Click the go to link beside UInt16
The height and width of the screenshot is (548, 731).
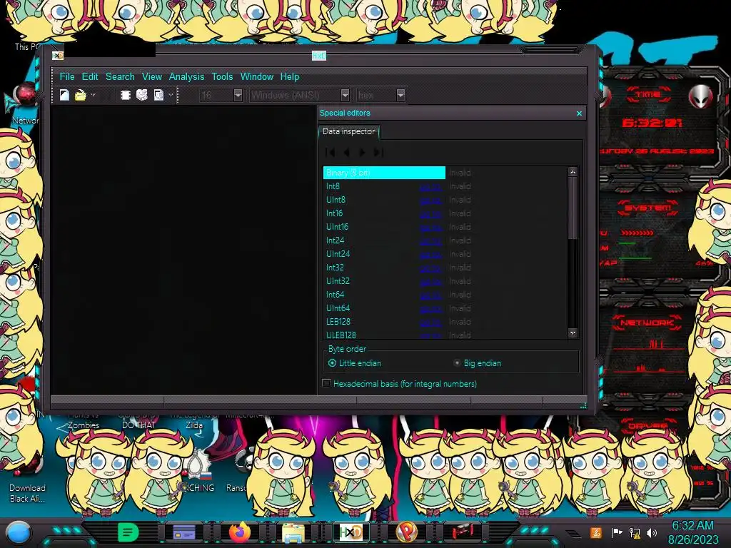coord(430,228)
